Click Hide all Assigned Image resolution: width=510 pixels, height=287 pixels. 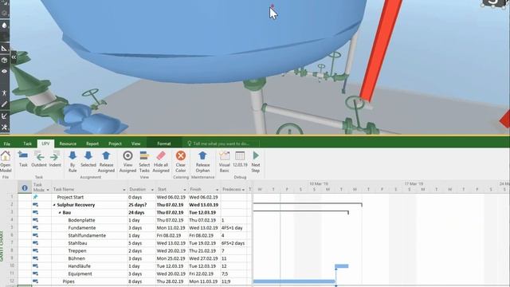161,161
